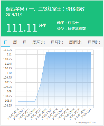The image size is (104, 126).
Task: Click the 持平 status label
Action: point(43,25)
